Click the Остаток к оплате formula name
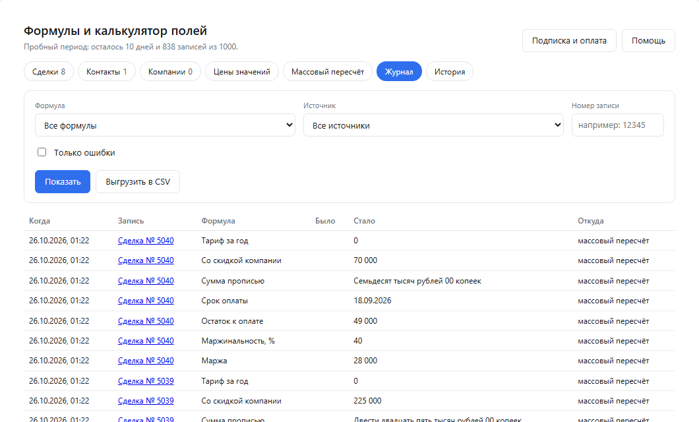The width and height of the screenshot is (699, 422). 232,321
